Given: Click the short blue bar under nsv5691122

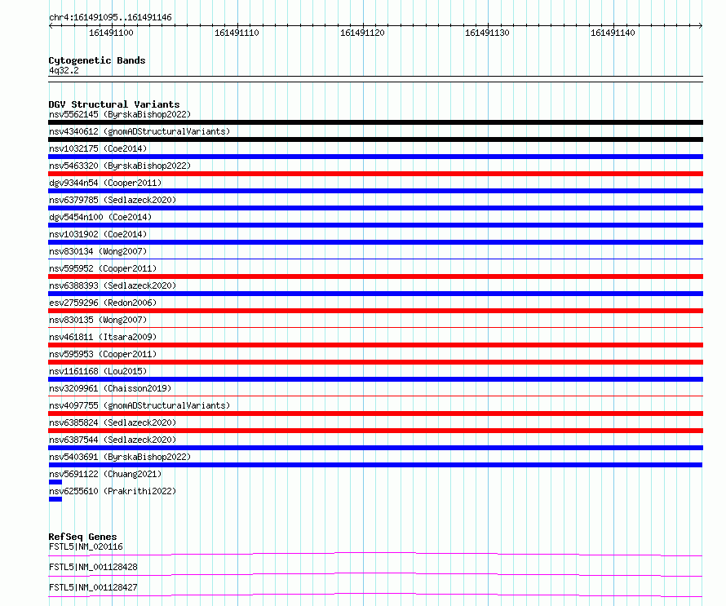Looking at the screenshot, I should (x=55, y=482).
